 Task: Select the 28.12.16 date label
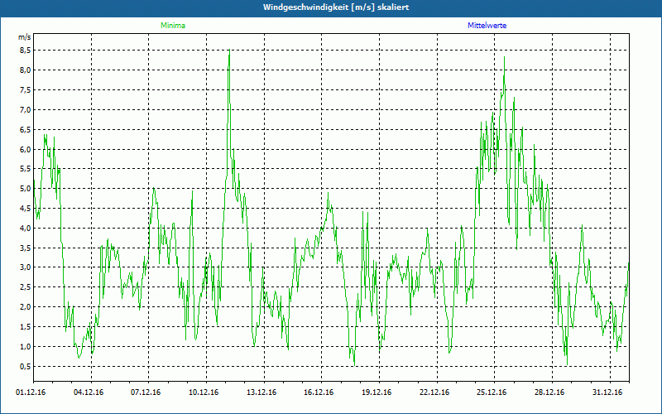click(549, 392)
